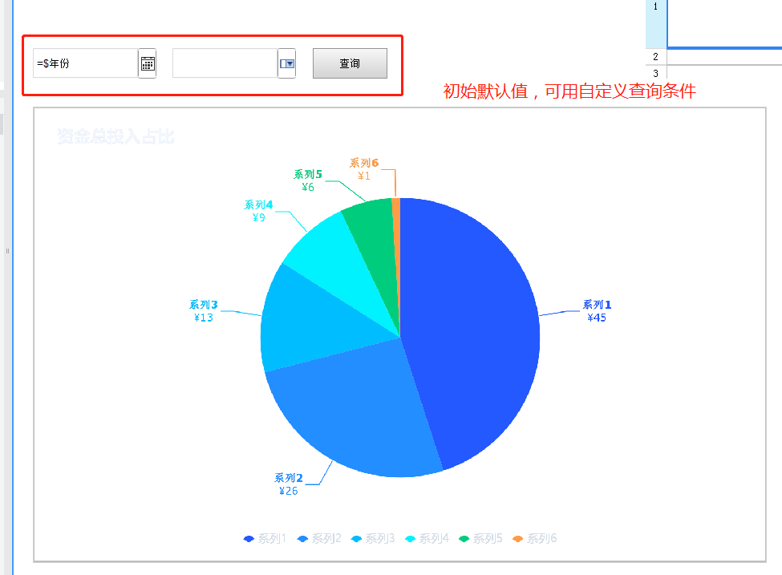
Task: Click the 系列4 ¥9 data label
Action: click(258, 211)
